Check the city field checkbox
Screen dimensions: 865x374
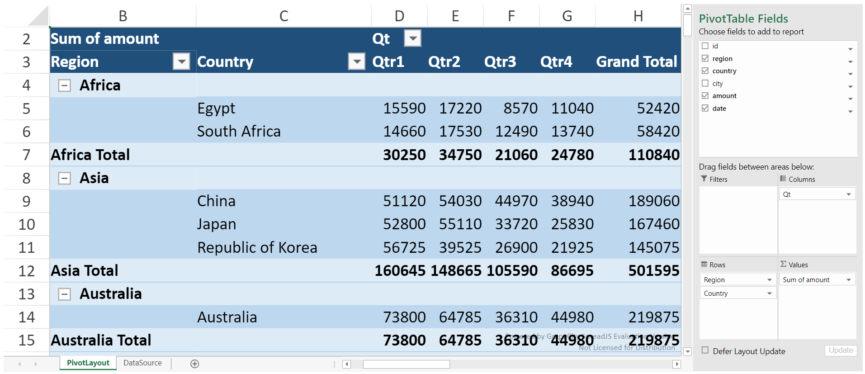point(705,83)
